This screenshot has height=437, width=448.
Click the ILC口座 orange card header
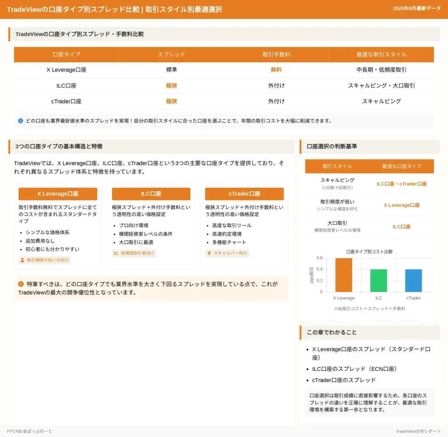151,194
